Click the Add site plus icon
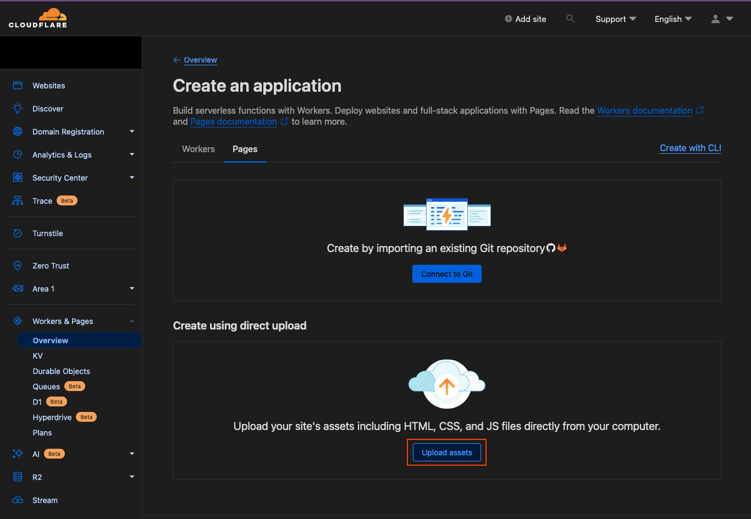The image size is (751, 519). [x=509, y=19]
